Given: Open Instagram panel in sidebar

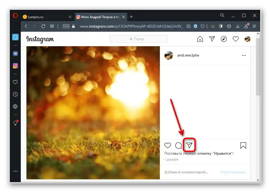Looking at the screenshot, I should point(15,66).
